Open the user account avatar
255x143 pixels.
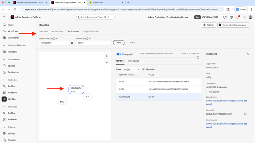(x=251, y=17)
